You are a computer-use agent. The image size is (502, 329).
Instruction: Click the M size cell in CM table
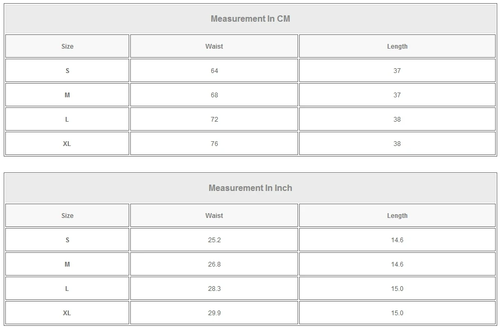(67, 95)
